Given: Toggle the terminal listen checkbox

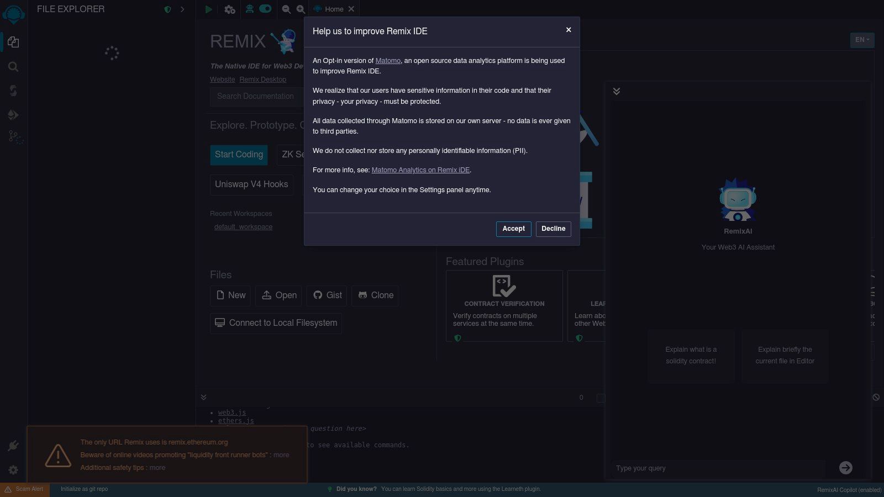Looking at the screenshot, I should tap(601, 398).
